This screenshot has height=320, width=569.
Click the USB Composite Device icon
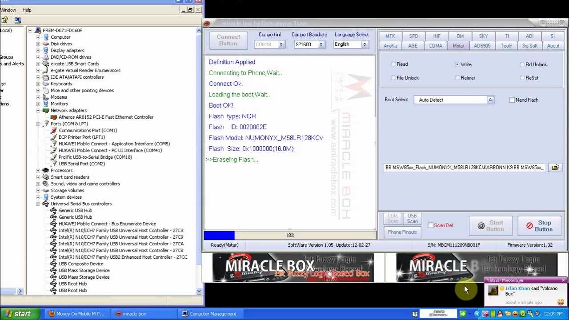pos(53,264)
